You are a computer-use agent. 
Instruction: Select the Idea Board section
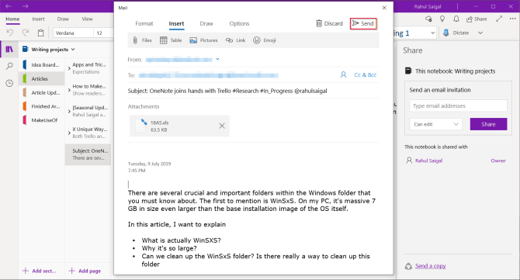pyautogui.click(x=42, y=65)
